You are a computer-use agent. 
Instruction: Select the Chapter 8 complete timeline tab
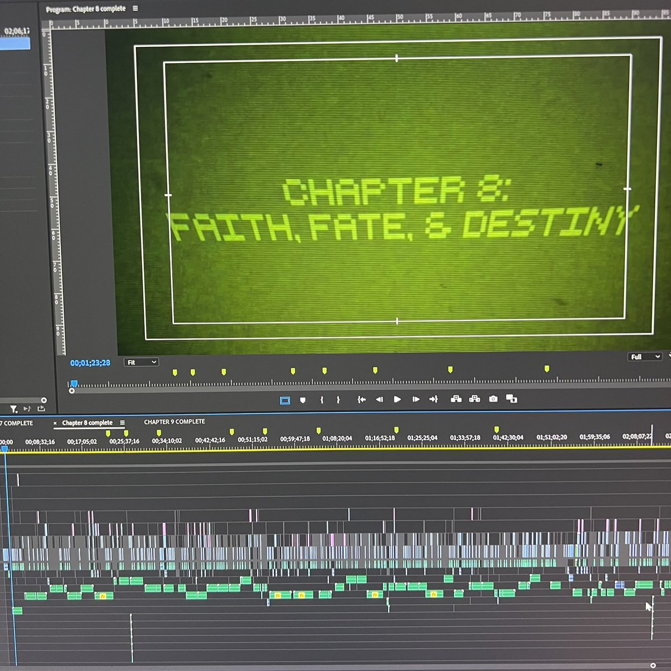[87, 423]
